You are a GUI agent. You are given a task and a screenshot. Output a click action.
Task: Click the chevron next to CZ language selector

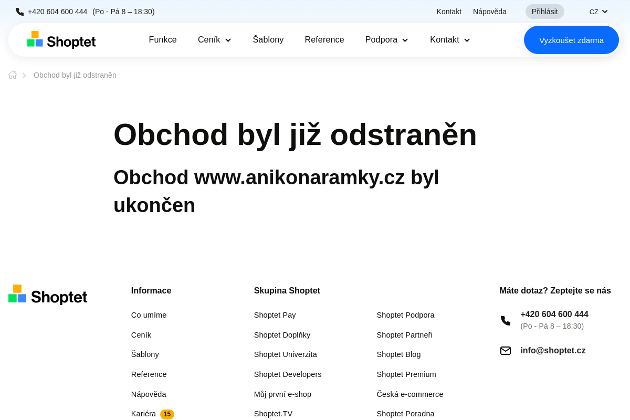[x=605, y=11]
